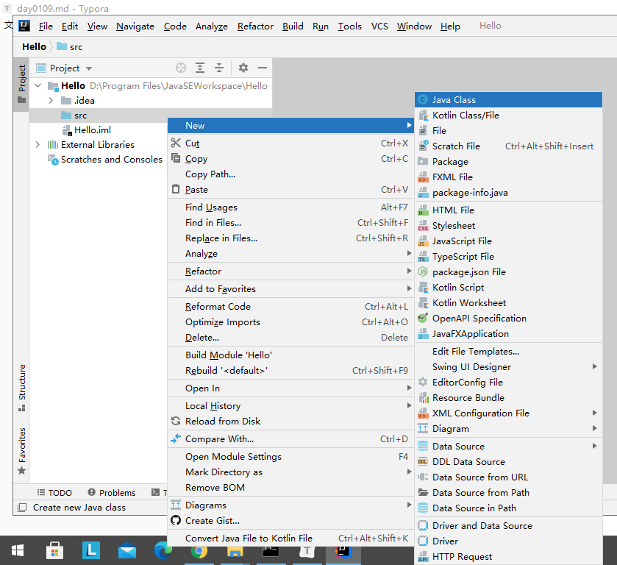Click the Cut scissors icon in context menu
Viewport: 617px width, 565px height.
coord(176,143)
